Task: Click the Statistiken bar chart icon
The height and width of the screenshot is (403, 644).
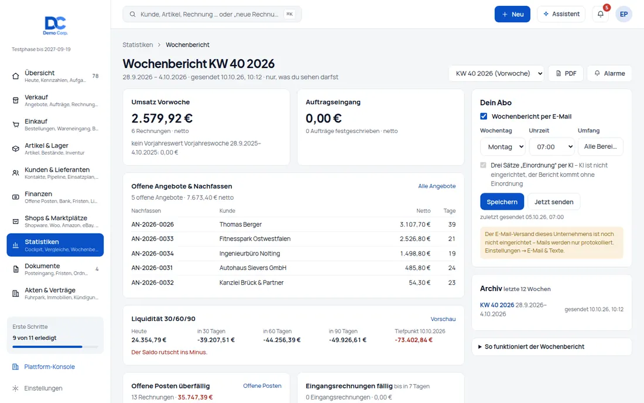Action: [x=16, y=245]
